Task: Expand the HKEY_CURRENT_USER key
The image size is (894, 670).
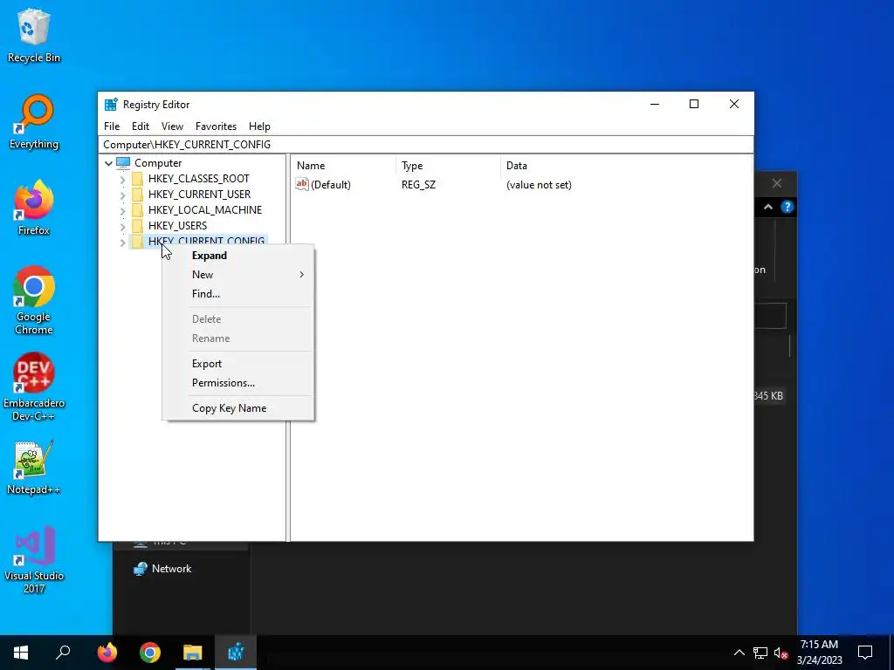Action: 122,195
